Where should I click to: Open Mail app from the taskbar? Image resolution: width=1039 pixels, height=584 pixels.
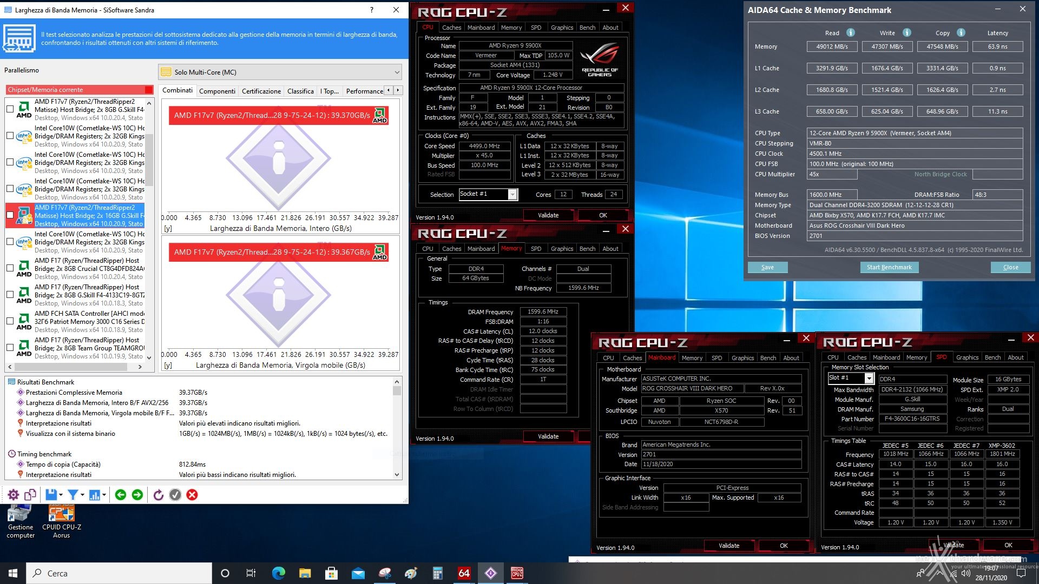(358, 573)
